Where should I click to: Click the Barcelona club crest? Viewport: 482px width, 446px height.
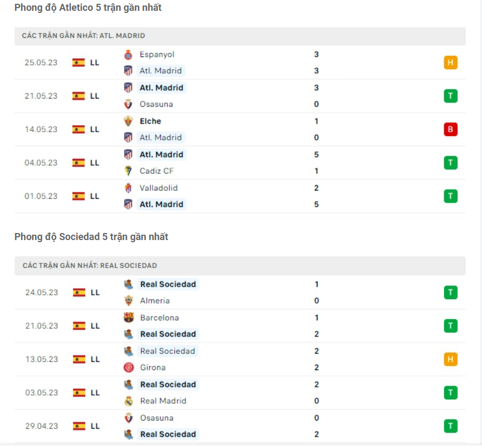pos(128,318)
